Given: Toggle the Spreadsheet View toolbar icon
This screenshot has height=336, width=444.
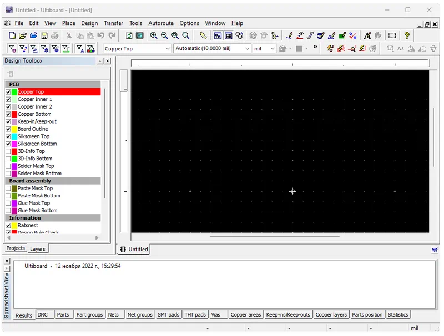Looking at the screenshot, I should (x=229, y=35).
